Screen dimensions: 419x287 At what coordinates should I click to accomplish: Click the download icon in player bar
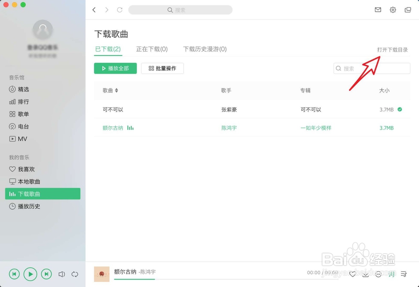click(x=365, y=274)
